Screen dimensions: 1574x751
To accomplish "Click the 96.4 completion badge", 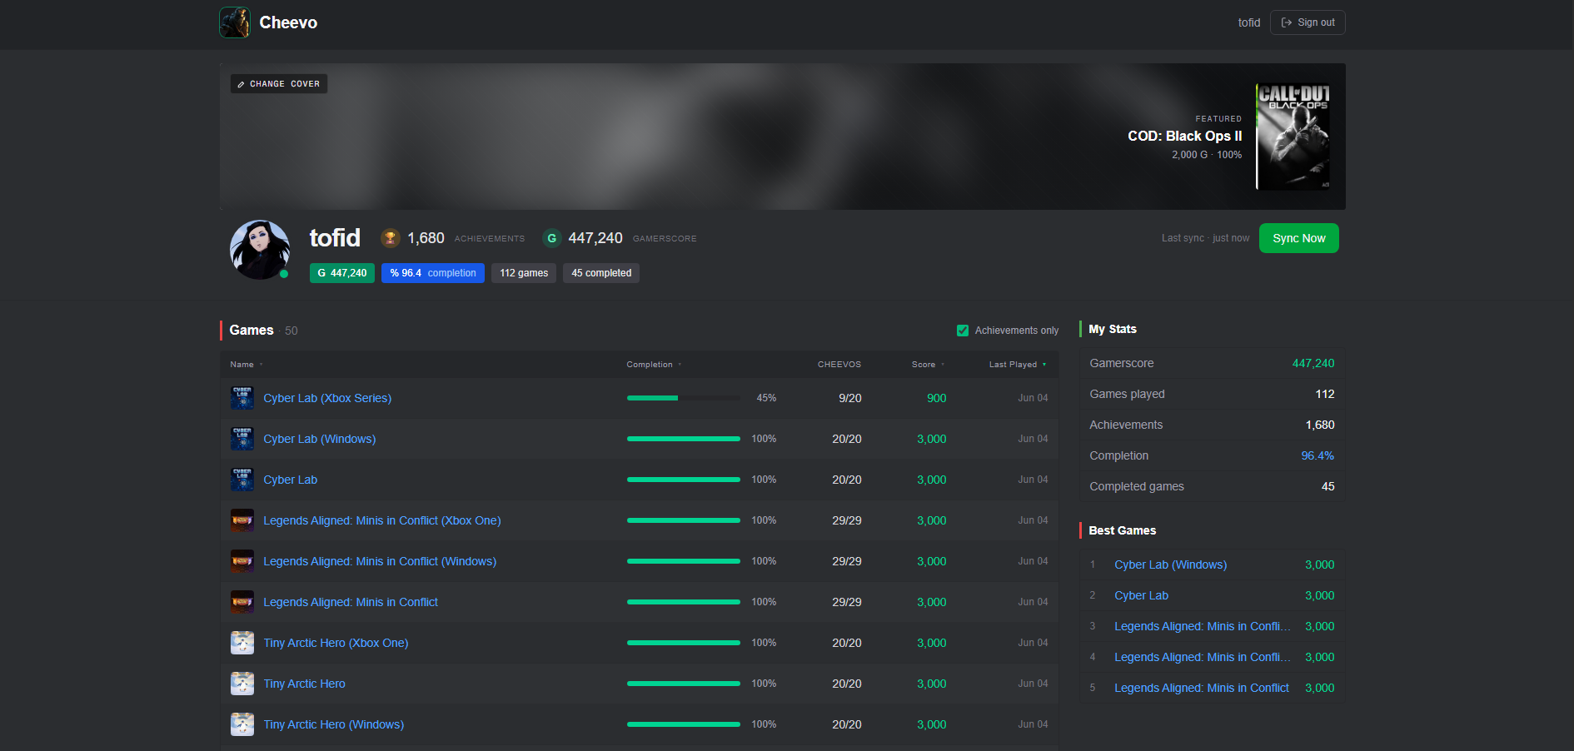I will coord(433,273).
